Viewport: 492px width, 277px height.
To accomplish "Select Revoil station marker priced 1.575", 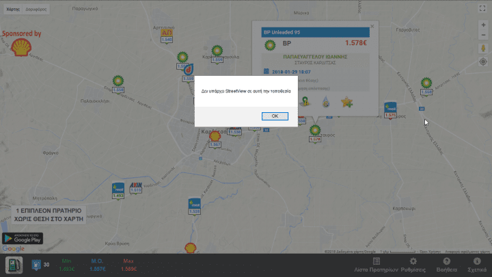I will 390,111.
